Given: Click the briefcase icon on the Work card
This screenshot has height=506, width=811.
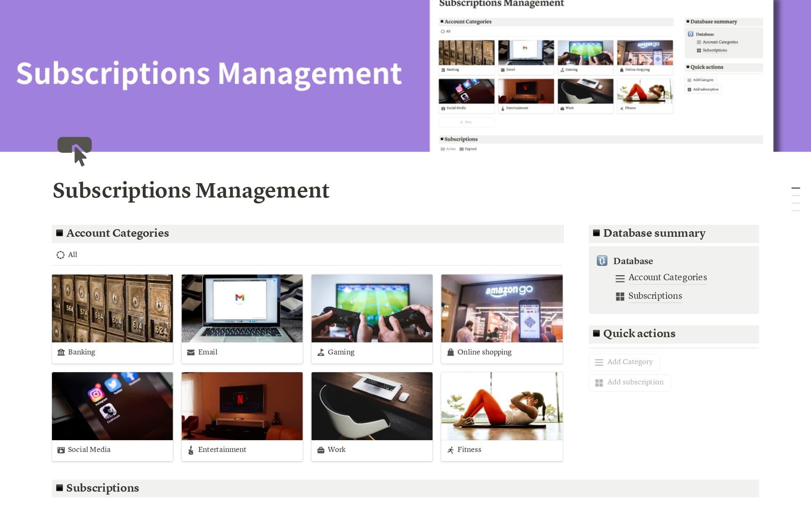Looking at the screenshot, I should coord(321,449).
